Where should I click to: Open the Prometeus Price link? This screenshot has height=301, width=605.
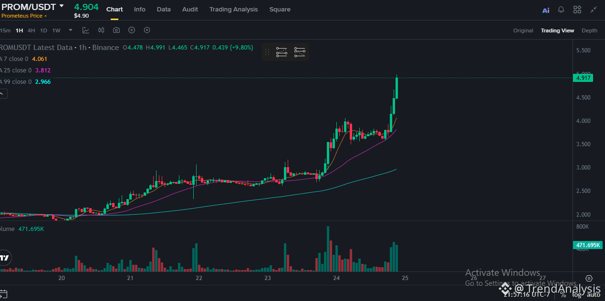24,16
